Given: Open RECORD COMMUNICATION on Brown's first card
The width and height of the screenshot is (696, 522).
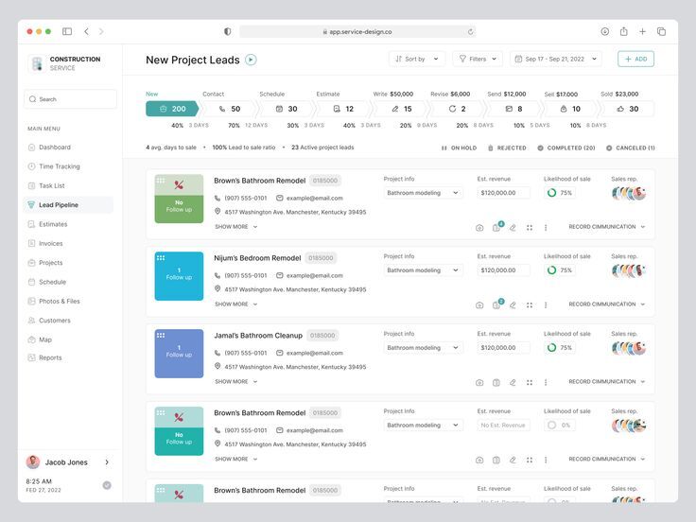Looking at the screenshot, I should point(607,227).
